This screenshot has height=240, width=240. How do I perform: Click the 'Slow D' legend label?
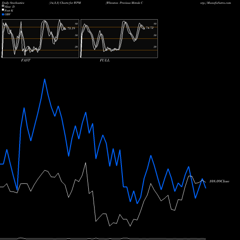pos(10,7)
